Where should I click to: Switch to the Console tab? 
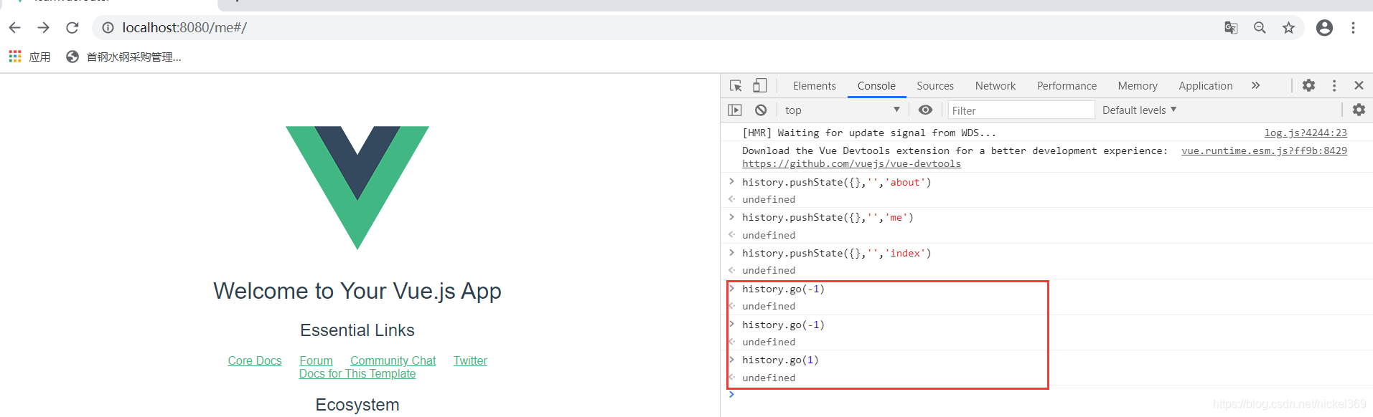[x=876, y=86]
